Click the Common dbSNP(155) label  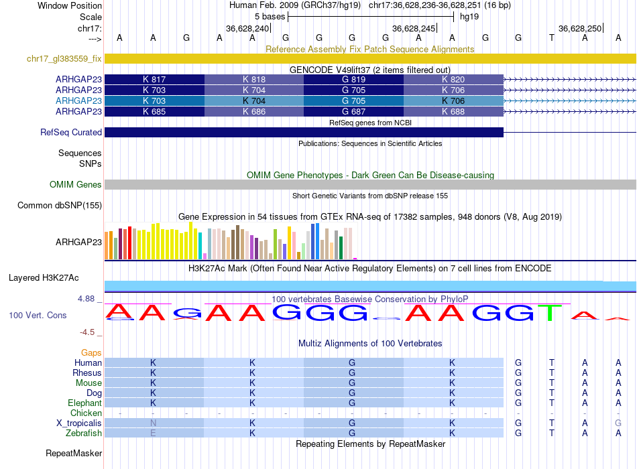click(60, 205)
